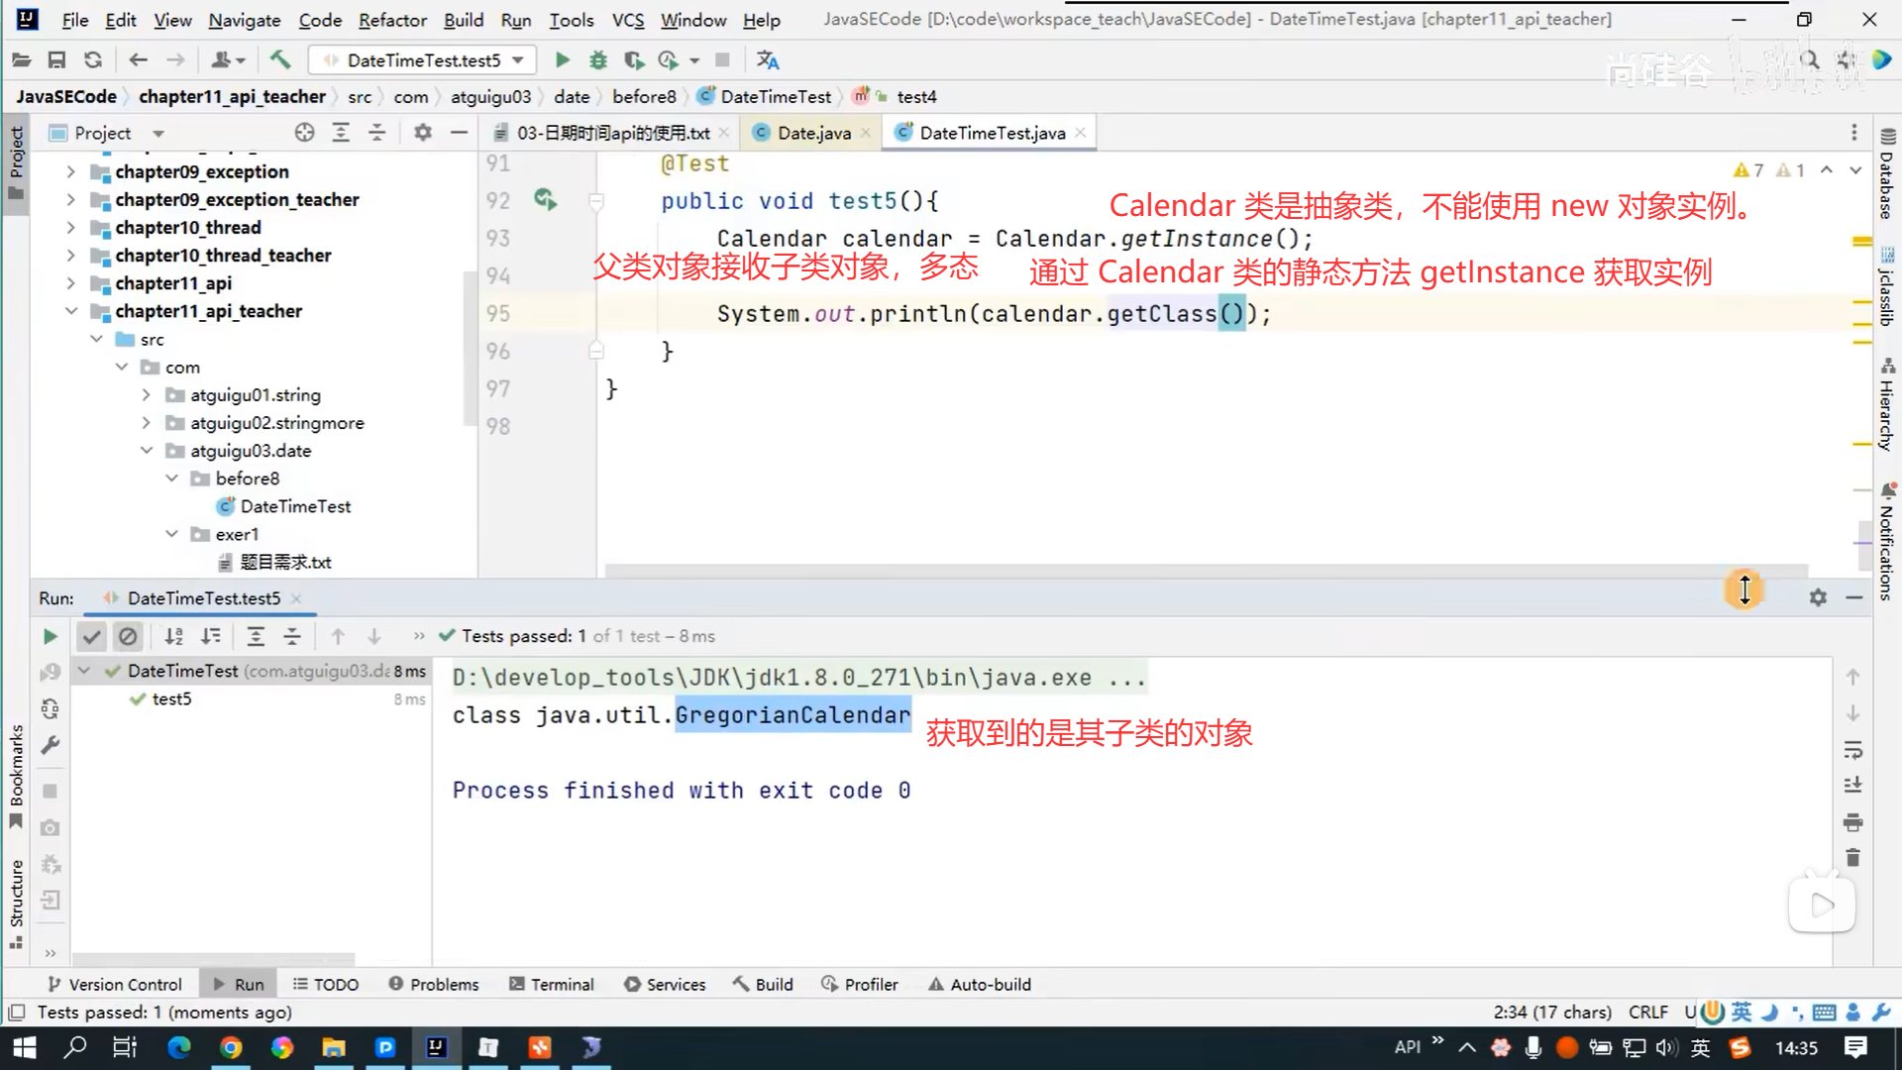Clear console output with the trash icon
1902x1070 pixels.
[x=1852, y=858]
